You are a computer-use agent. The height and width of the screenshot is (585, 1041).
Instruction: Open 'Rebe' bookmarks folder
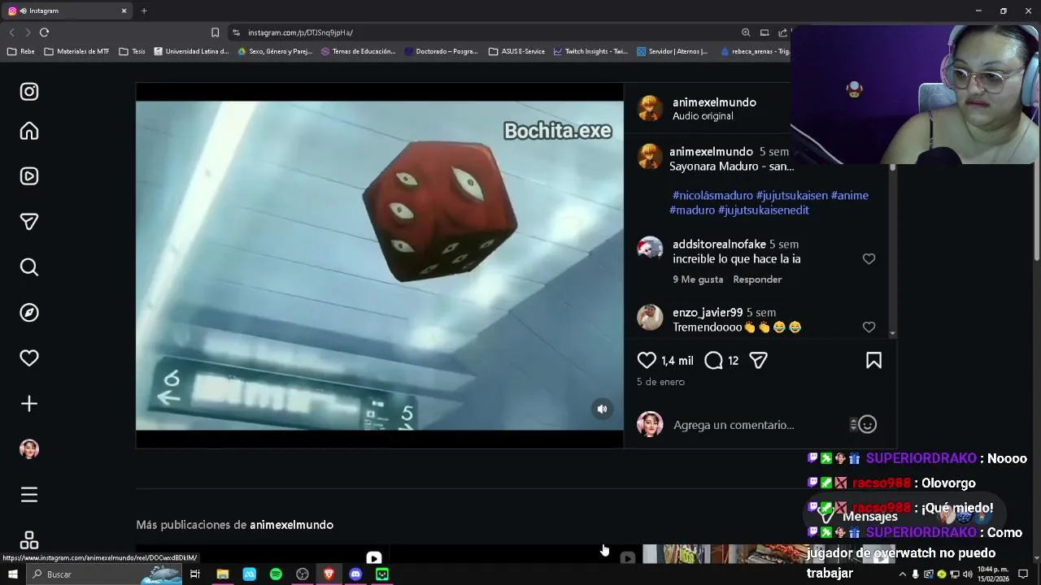(x=21, y=51)
